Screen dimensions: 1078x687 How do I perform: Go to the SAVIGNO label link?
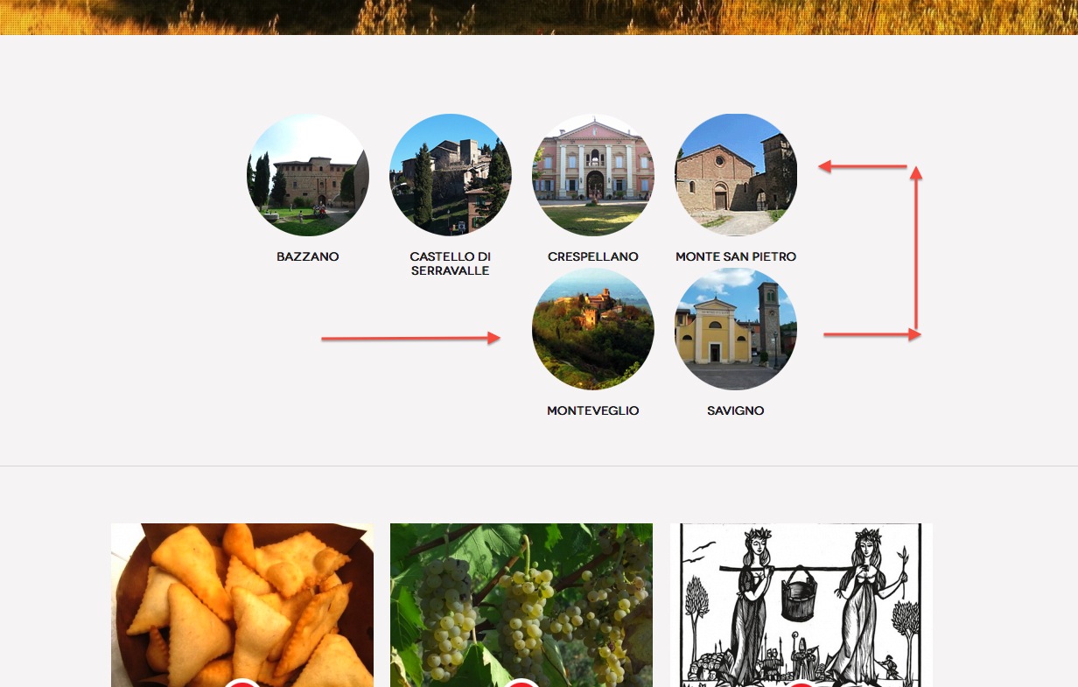tap(736, 410)
